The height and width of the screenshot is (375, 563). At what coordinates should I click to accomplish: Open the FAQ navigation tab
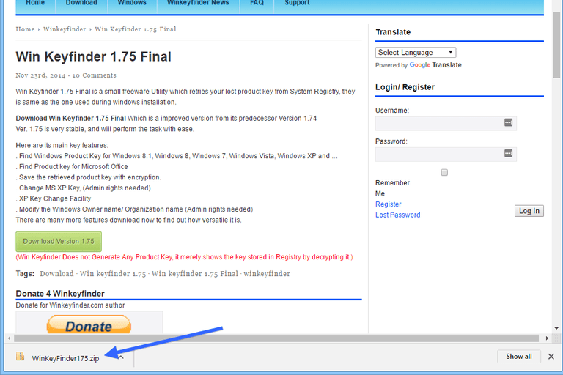(x=257, y=4)
